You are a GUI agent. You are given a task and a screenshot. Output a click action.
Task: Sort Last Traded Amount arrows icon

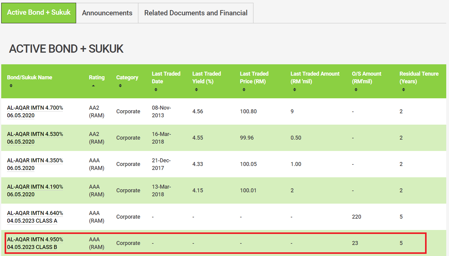(295, 90)
